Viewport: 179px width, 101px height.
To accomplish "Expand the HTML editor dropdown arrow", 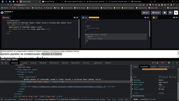I will [x=77, y=17].
